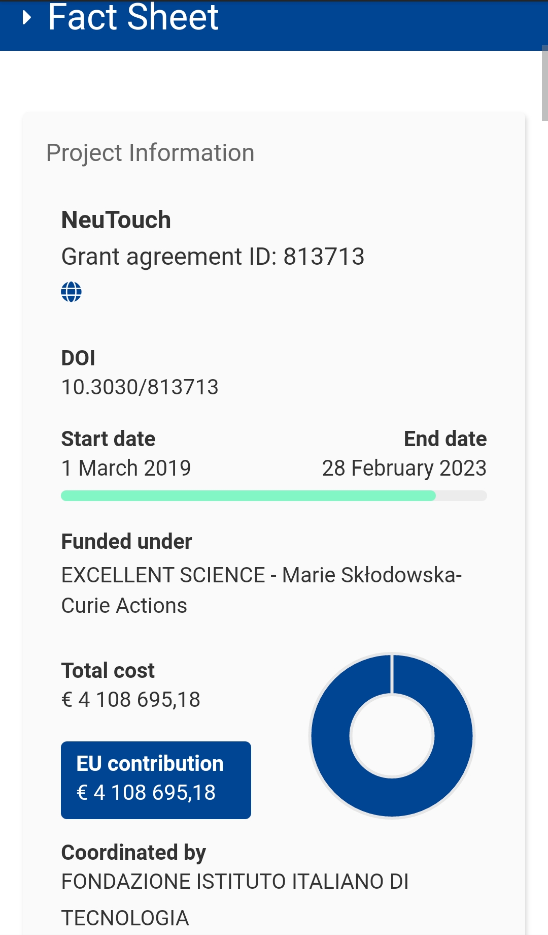The height and width of the screenshot is (935, 548).
Task: Click the Project Information heading
Action: 150,153
